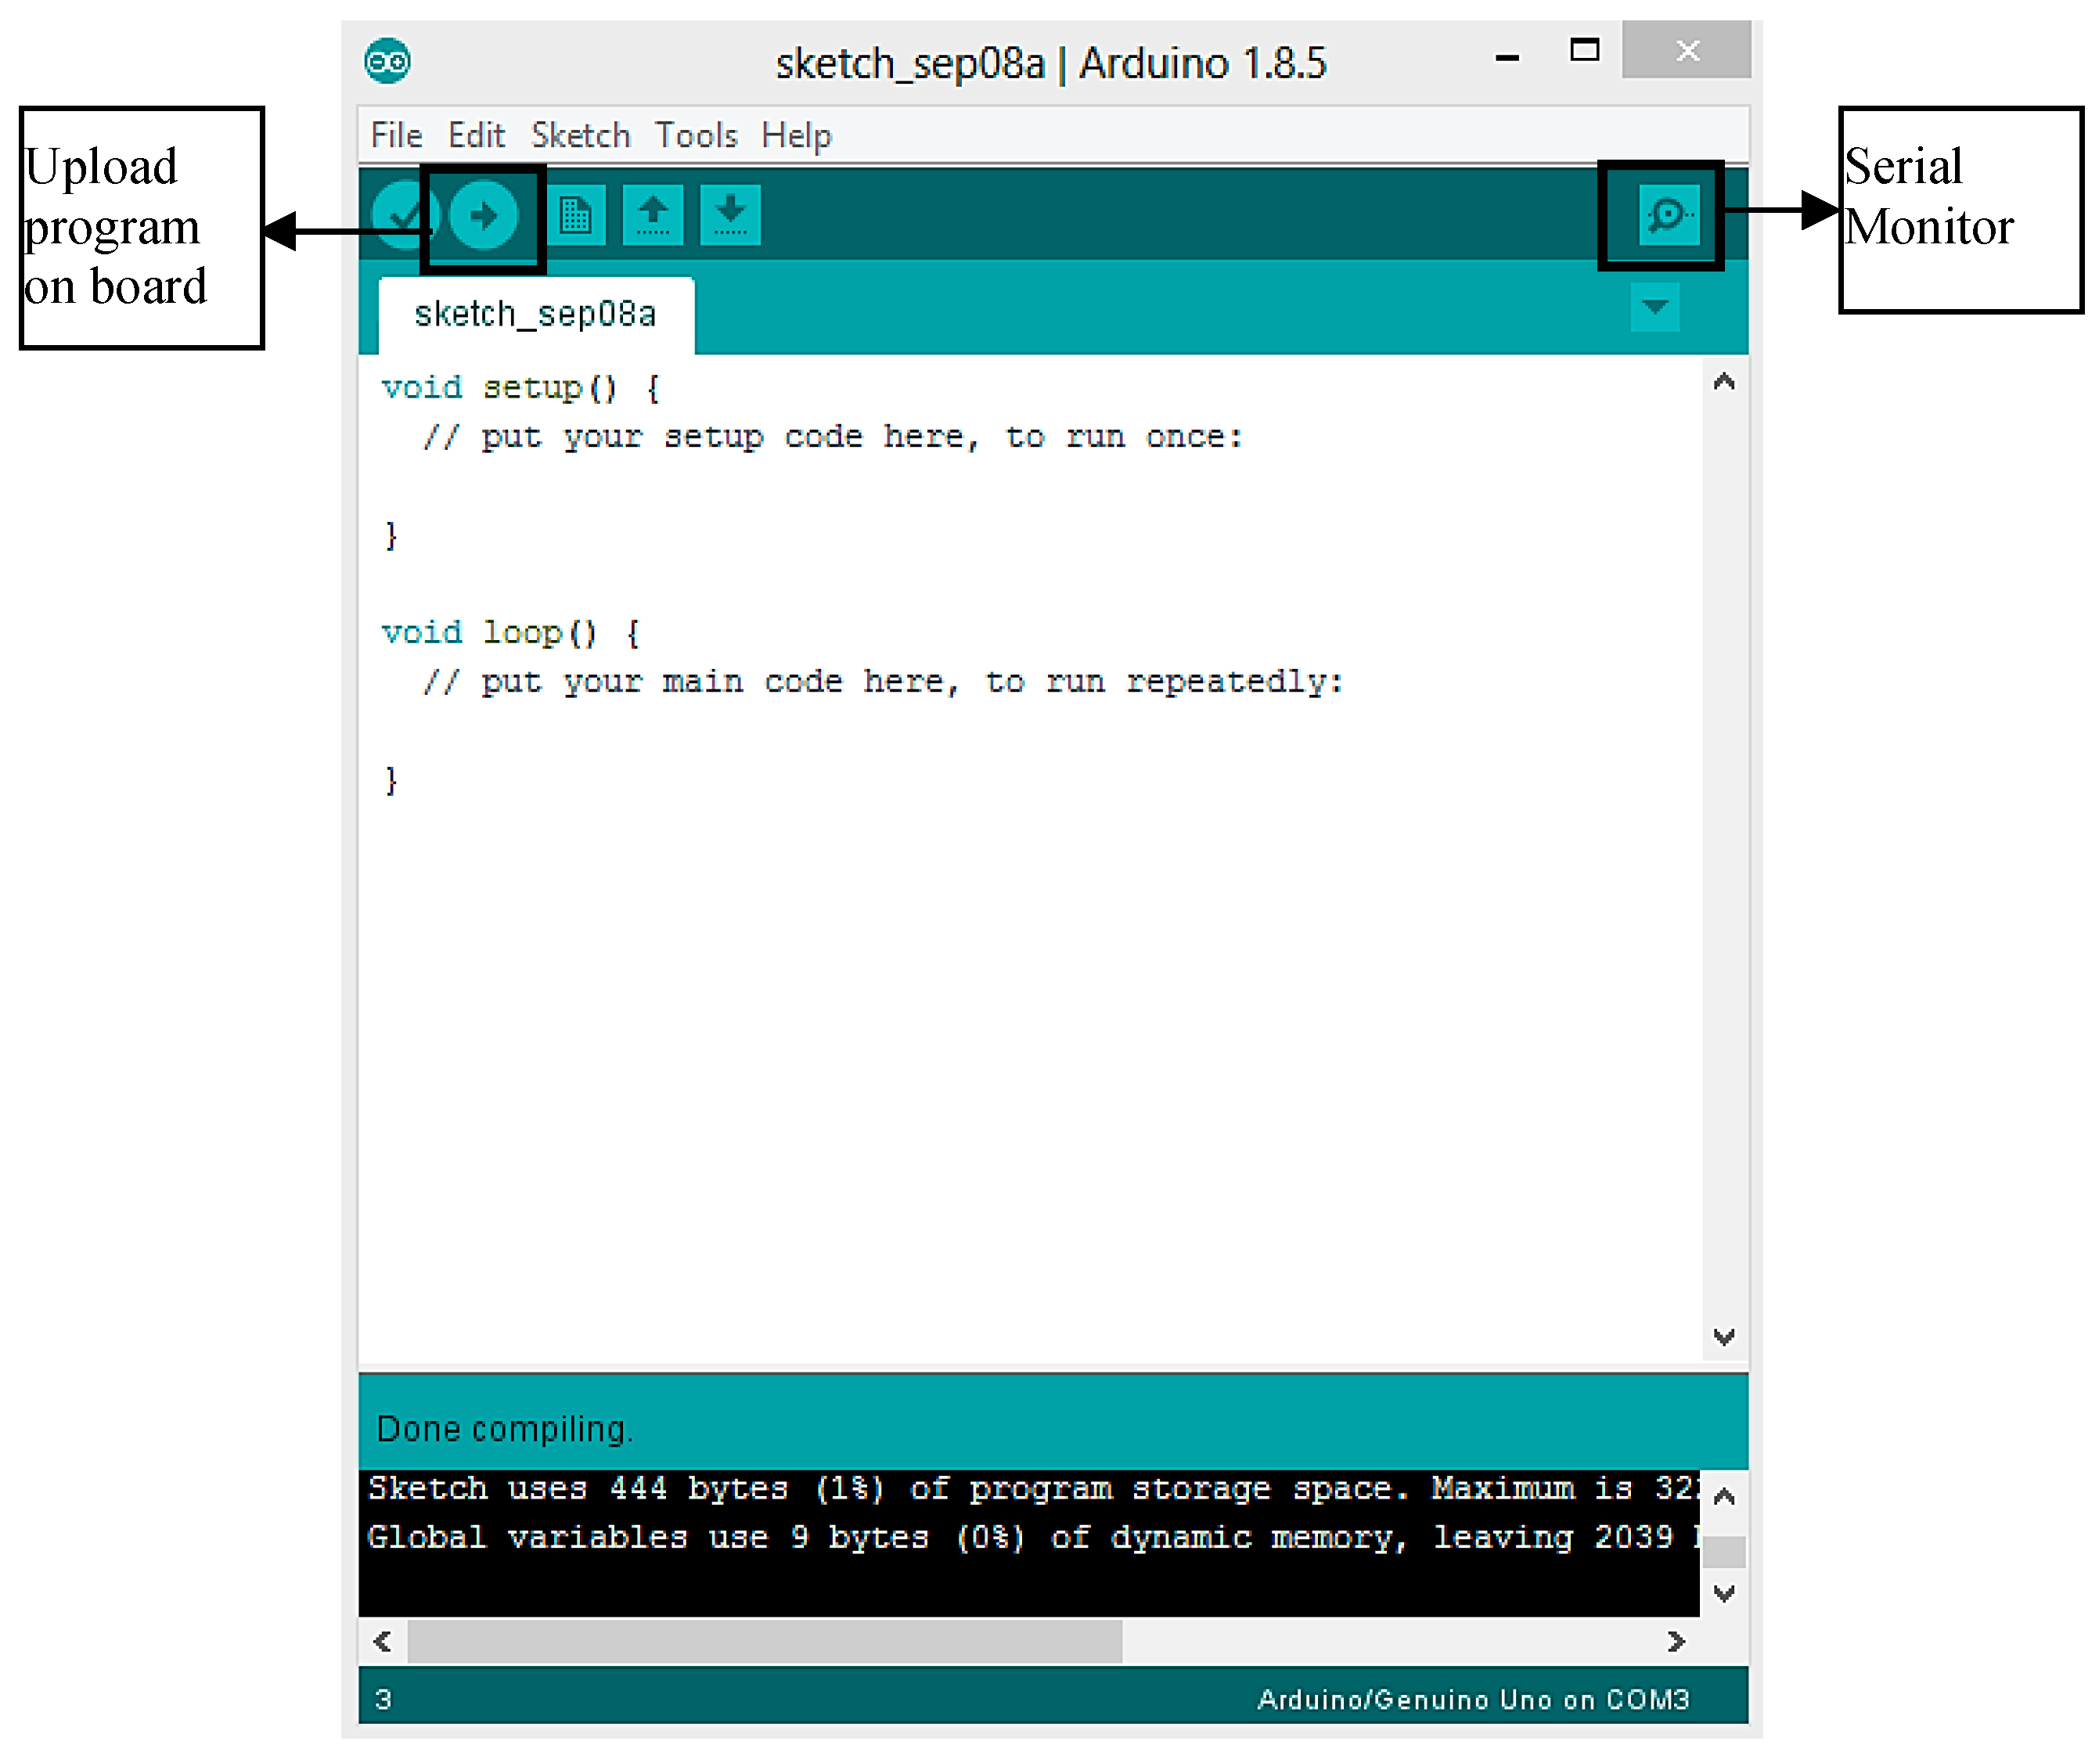Open a sketch using up-arrow icon
The width and height of the screenshot is (2099, 1752).
coord(653,215)
